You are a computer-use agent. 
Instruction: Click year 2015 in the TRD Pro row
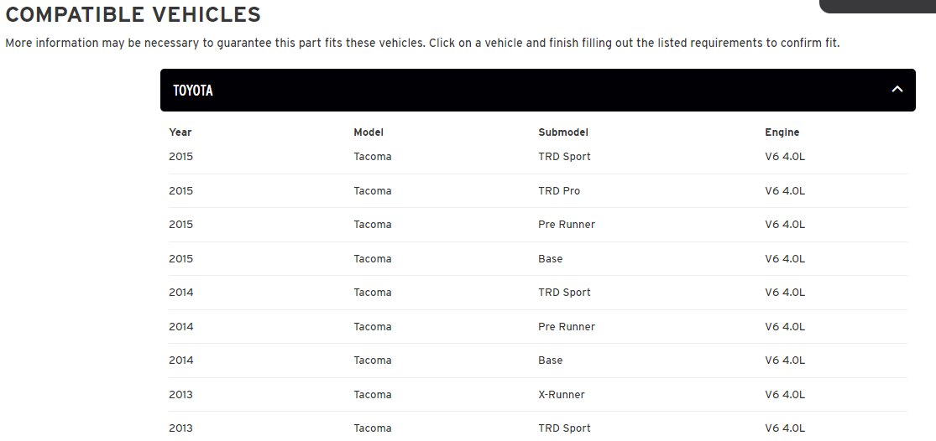(x=180, y=190)
